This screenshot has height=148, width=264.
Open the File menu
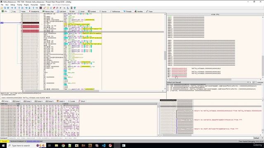[x=2, y=5]
